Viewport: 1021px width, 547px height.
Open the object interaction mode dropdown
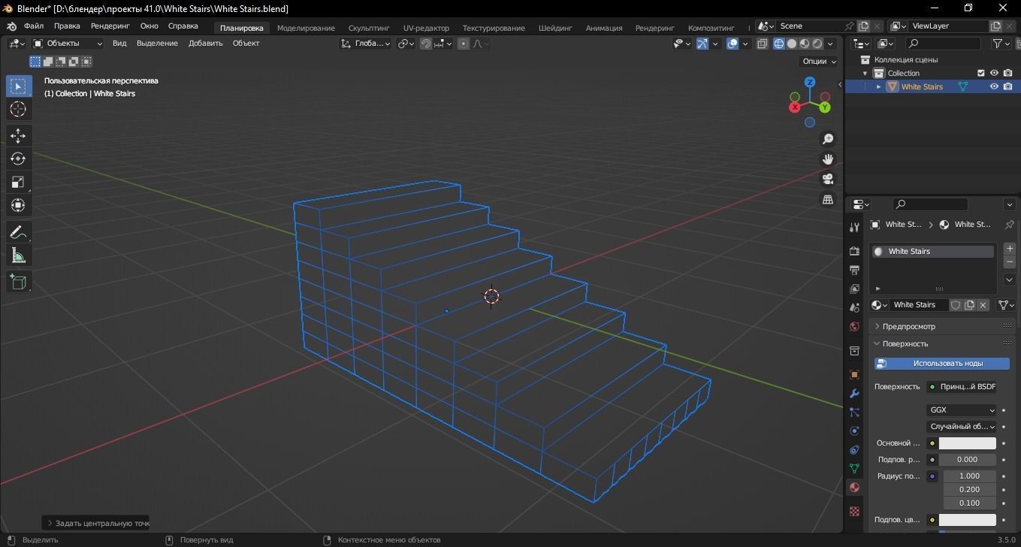(x=68, y=44)
